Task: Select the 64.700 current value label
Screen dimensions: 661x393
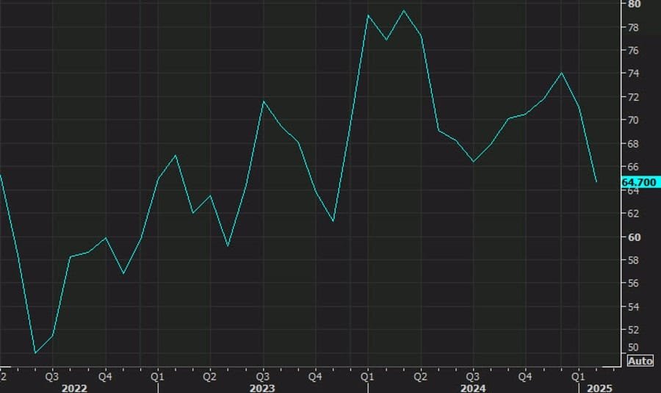Action: (x=640, y=182)
